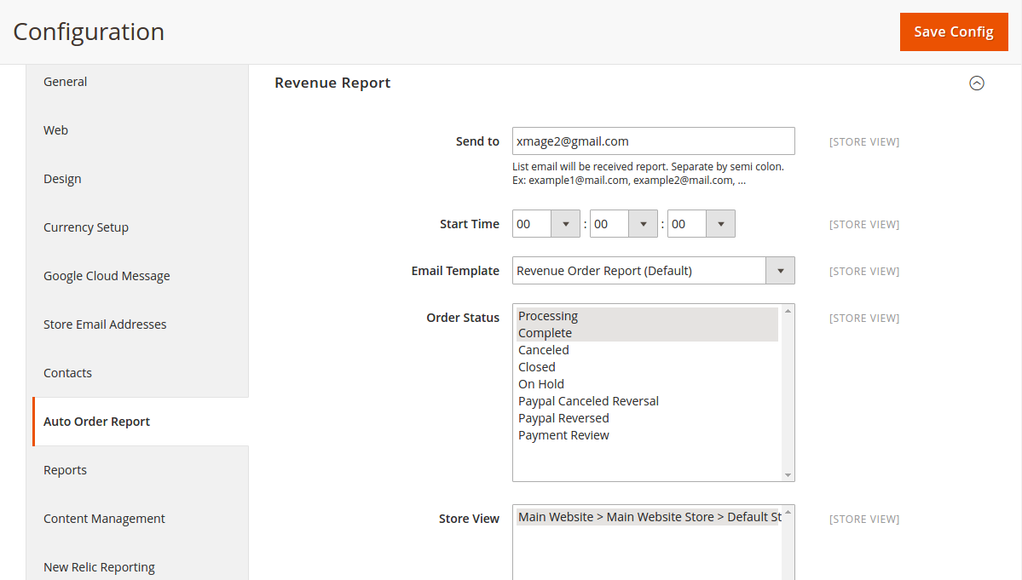Viewport: 1022px width, 580px height.
Task: Choose Canceled order status option
Action: click(x=544, y=350)
